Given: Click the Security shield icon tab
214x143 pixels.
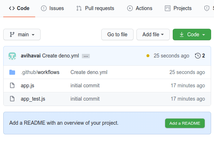Looking at the screenshot, I should click(x=207, y=8).
